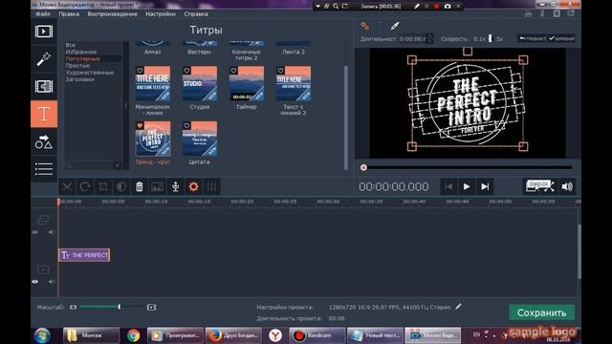Click the duration stepper arrows
Screen dimensions: 612x344
tap(429, 38)
